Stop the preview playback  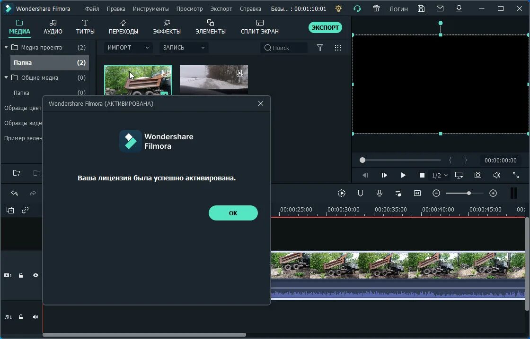click(x=422, y=175)
